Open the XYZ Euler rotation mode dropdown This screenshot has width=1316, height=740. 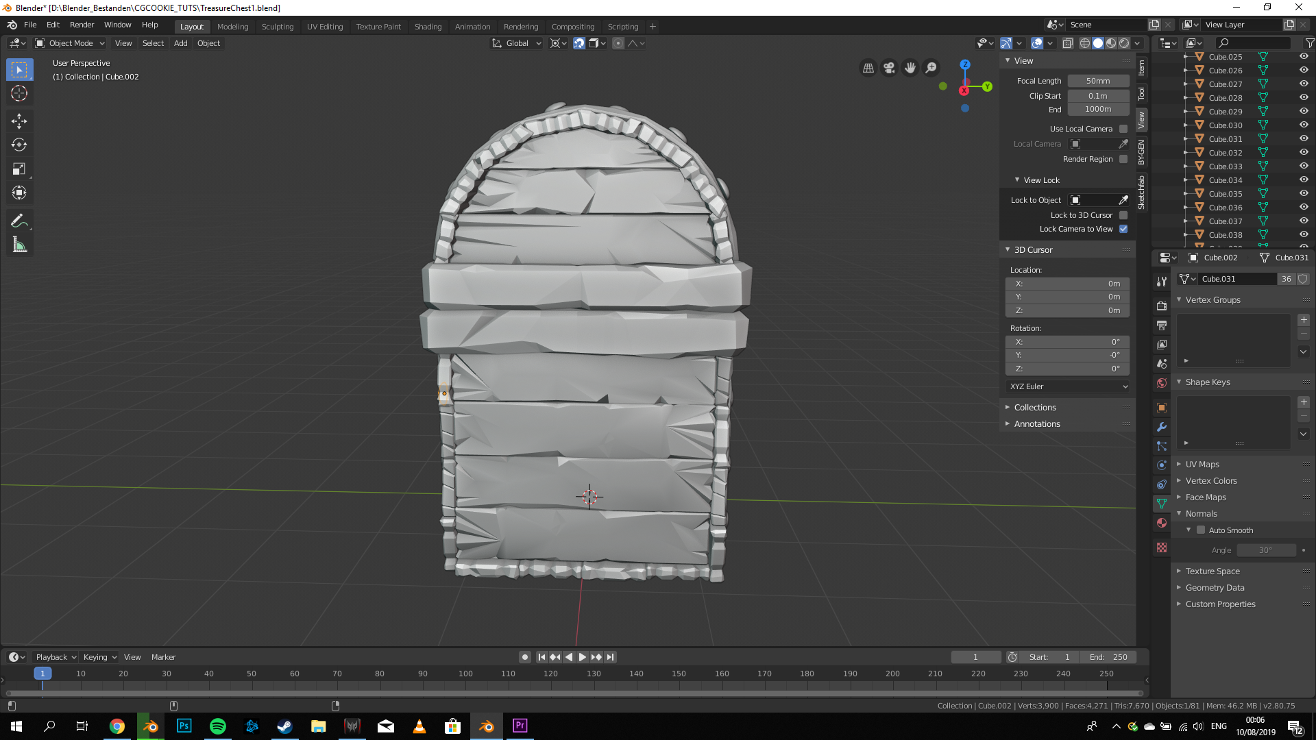(x=1068, y=386)
